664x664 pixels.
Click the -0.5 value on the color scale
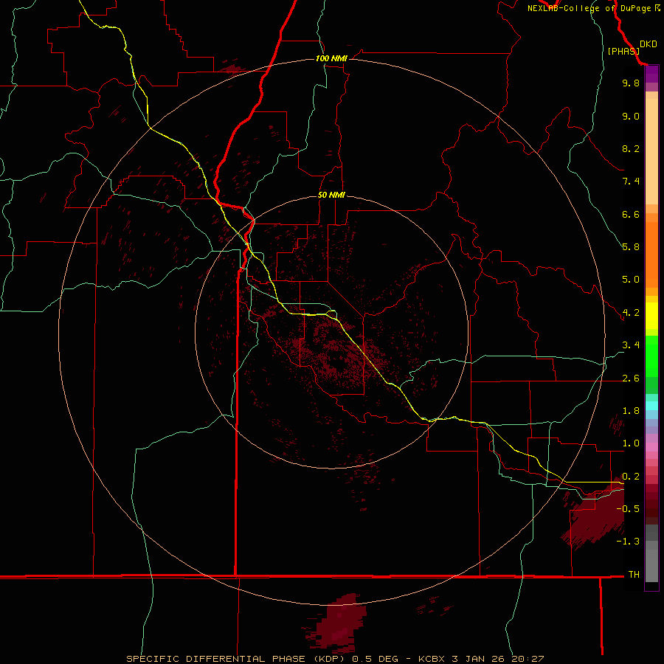pyautogui.click(x=628, y=509)
